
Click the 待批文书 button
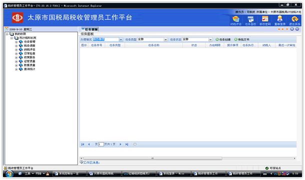[242, 39]
